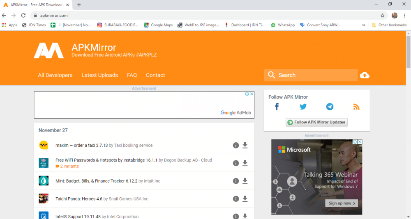Show info for maxim order a taxi

coord(236,145)
